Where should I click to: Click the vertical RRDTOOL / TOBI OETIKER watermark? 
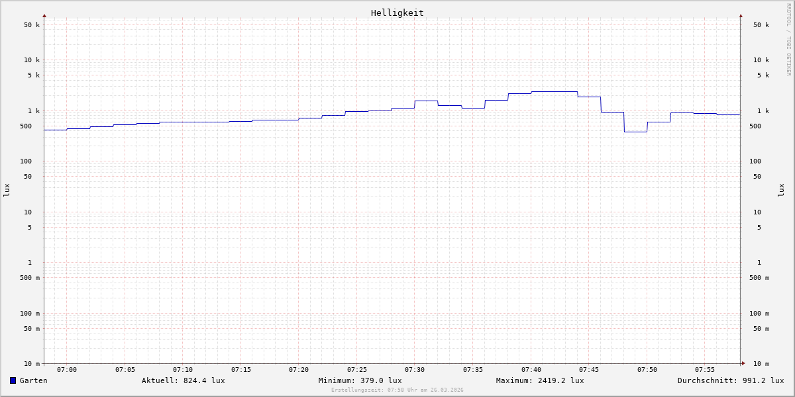[x=788, y=40]
